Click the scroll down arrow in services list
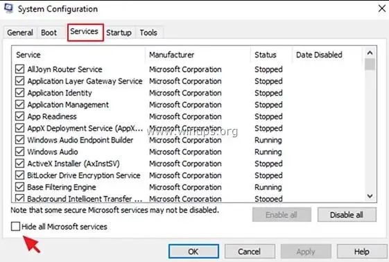Screen dimensions: 389x262 pos(370,196)
